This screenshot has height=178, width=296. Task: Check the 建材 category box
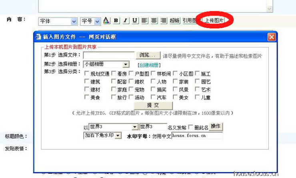87,89
